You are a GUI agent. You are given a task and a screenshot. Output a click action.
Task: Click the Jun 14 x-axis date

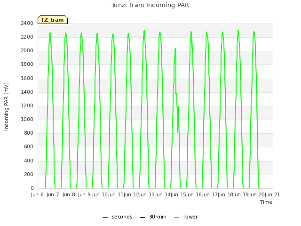pyautogui.click(x=163, y=194)
